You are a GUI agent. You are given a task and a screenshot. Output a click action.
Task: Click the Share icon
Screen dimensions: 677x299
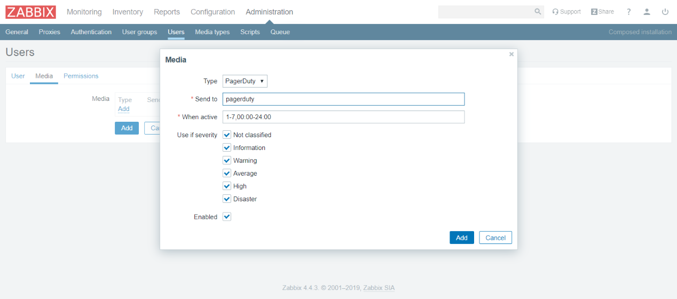tap(602, 12)
